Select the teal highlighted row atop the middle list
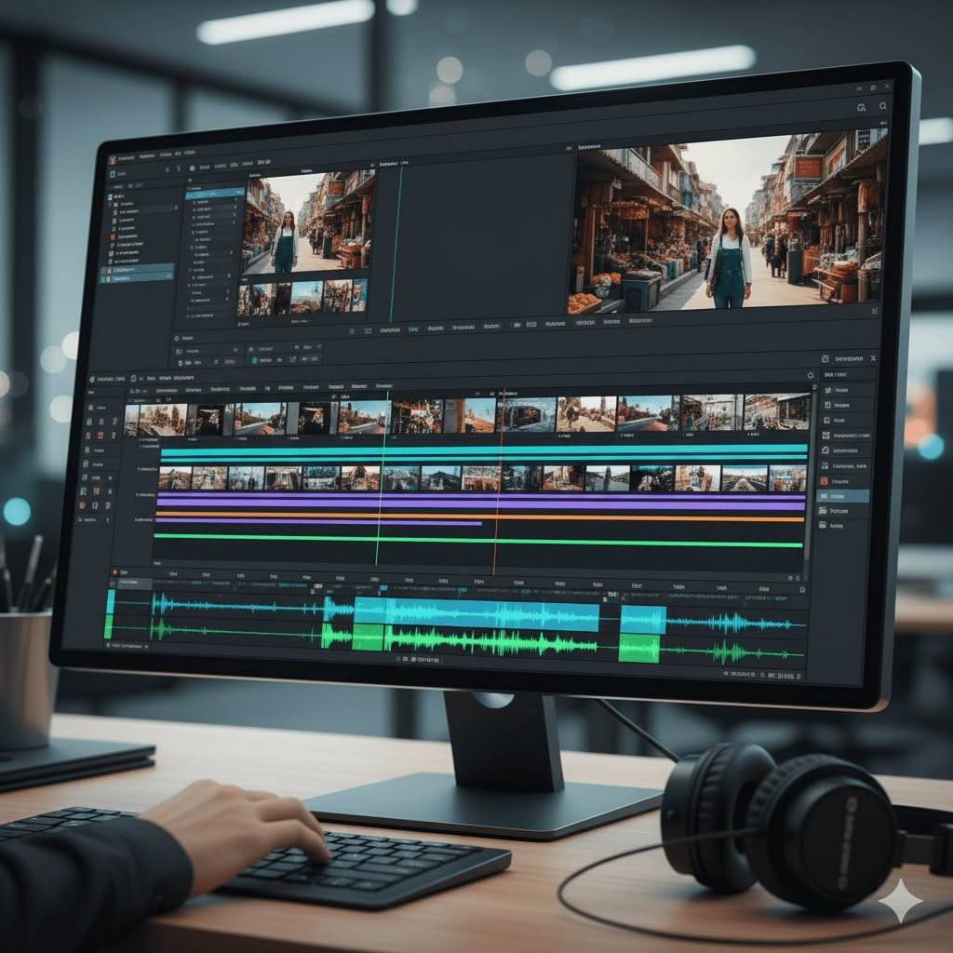 215,192
